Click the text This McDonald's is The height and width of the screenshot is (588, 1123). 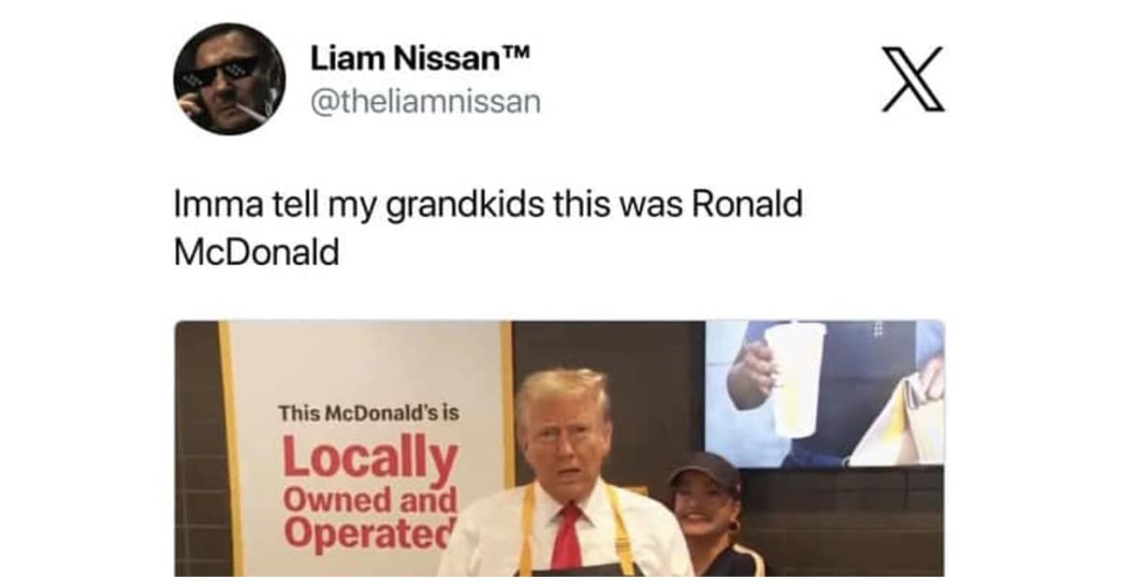point(368,412)
